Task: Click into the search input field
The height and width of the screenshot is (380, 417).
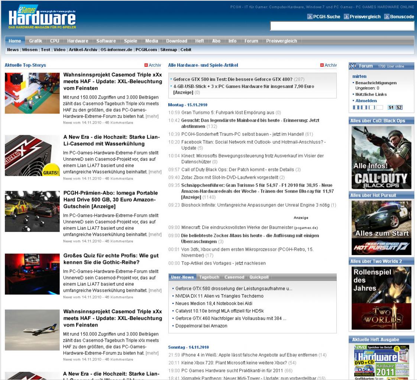Action: coord(342,26)
